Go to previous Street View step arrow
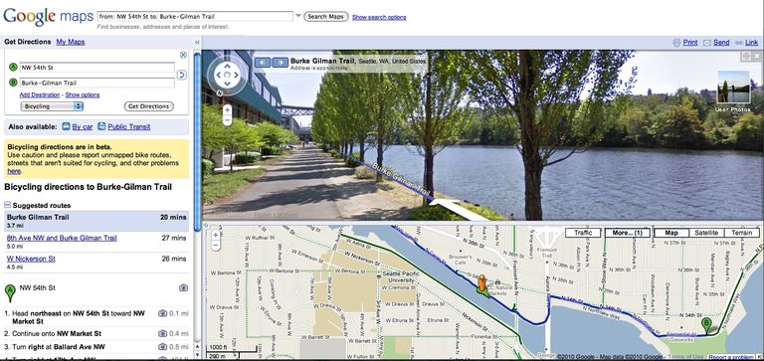764x361 pixels. (263, 63)
